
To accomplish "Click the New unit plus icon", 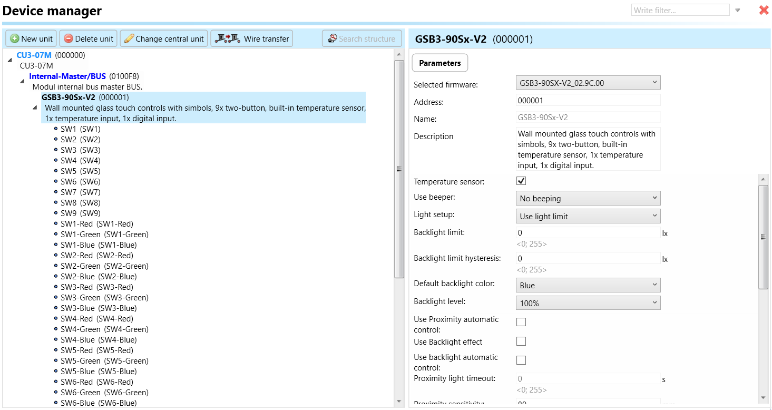I will [15, 39].
